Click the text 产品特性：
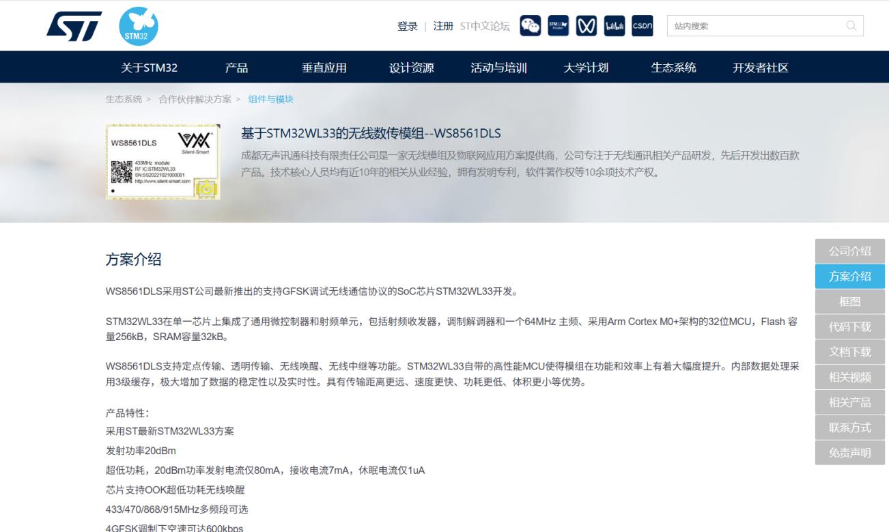This screenshot has width=889, height=532. [x=128, y=413]
